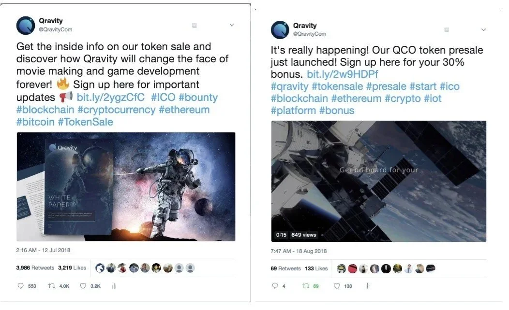View the 3,986 Retweets list

35,268
